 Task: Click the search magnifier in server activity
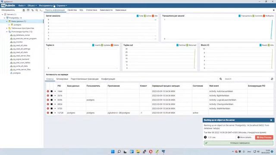pyautogui.click(x=220, y=79)
